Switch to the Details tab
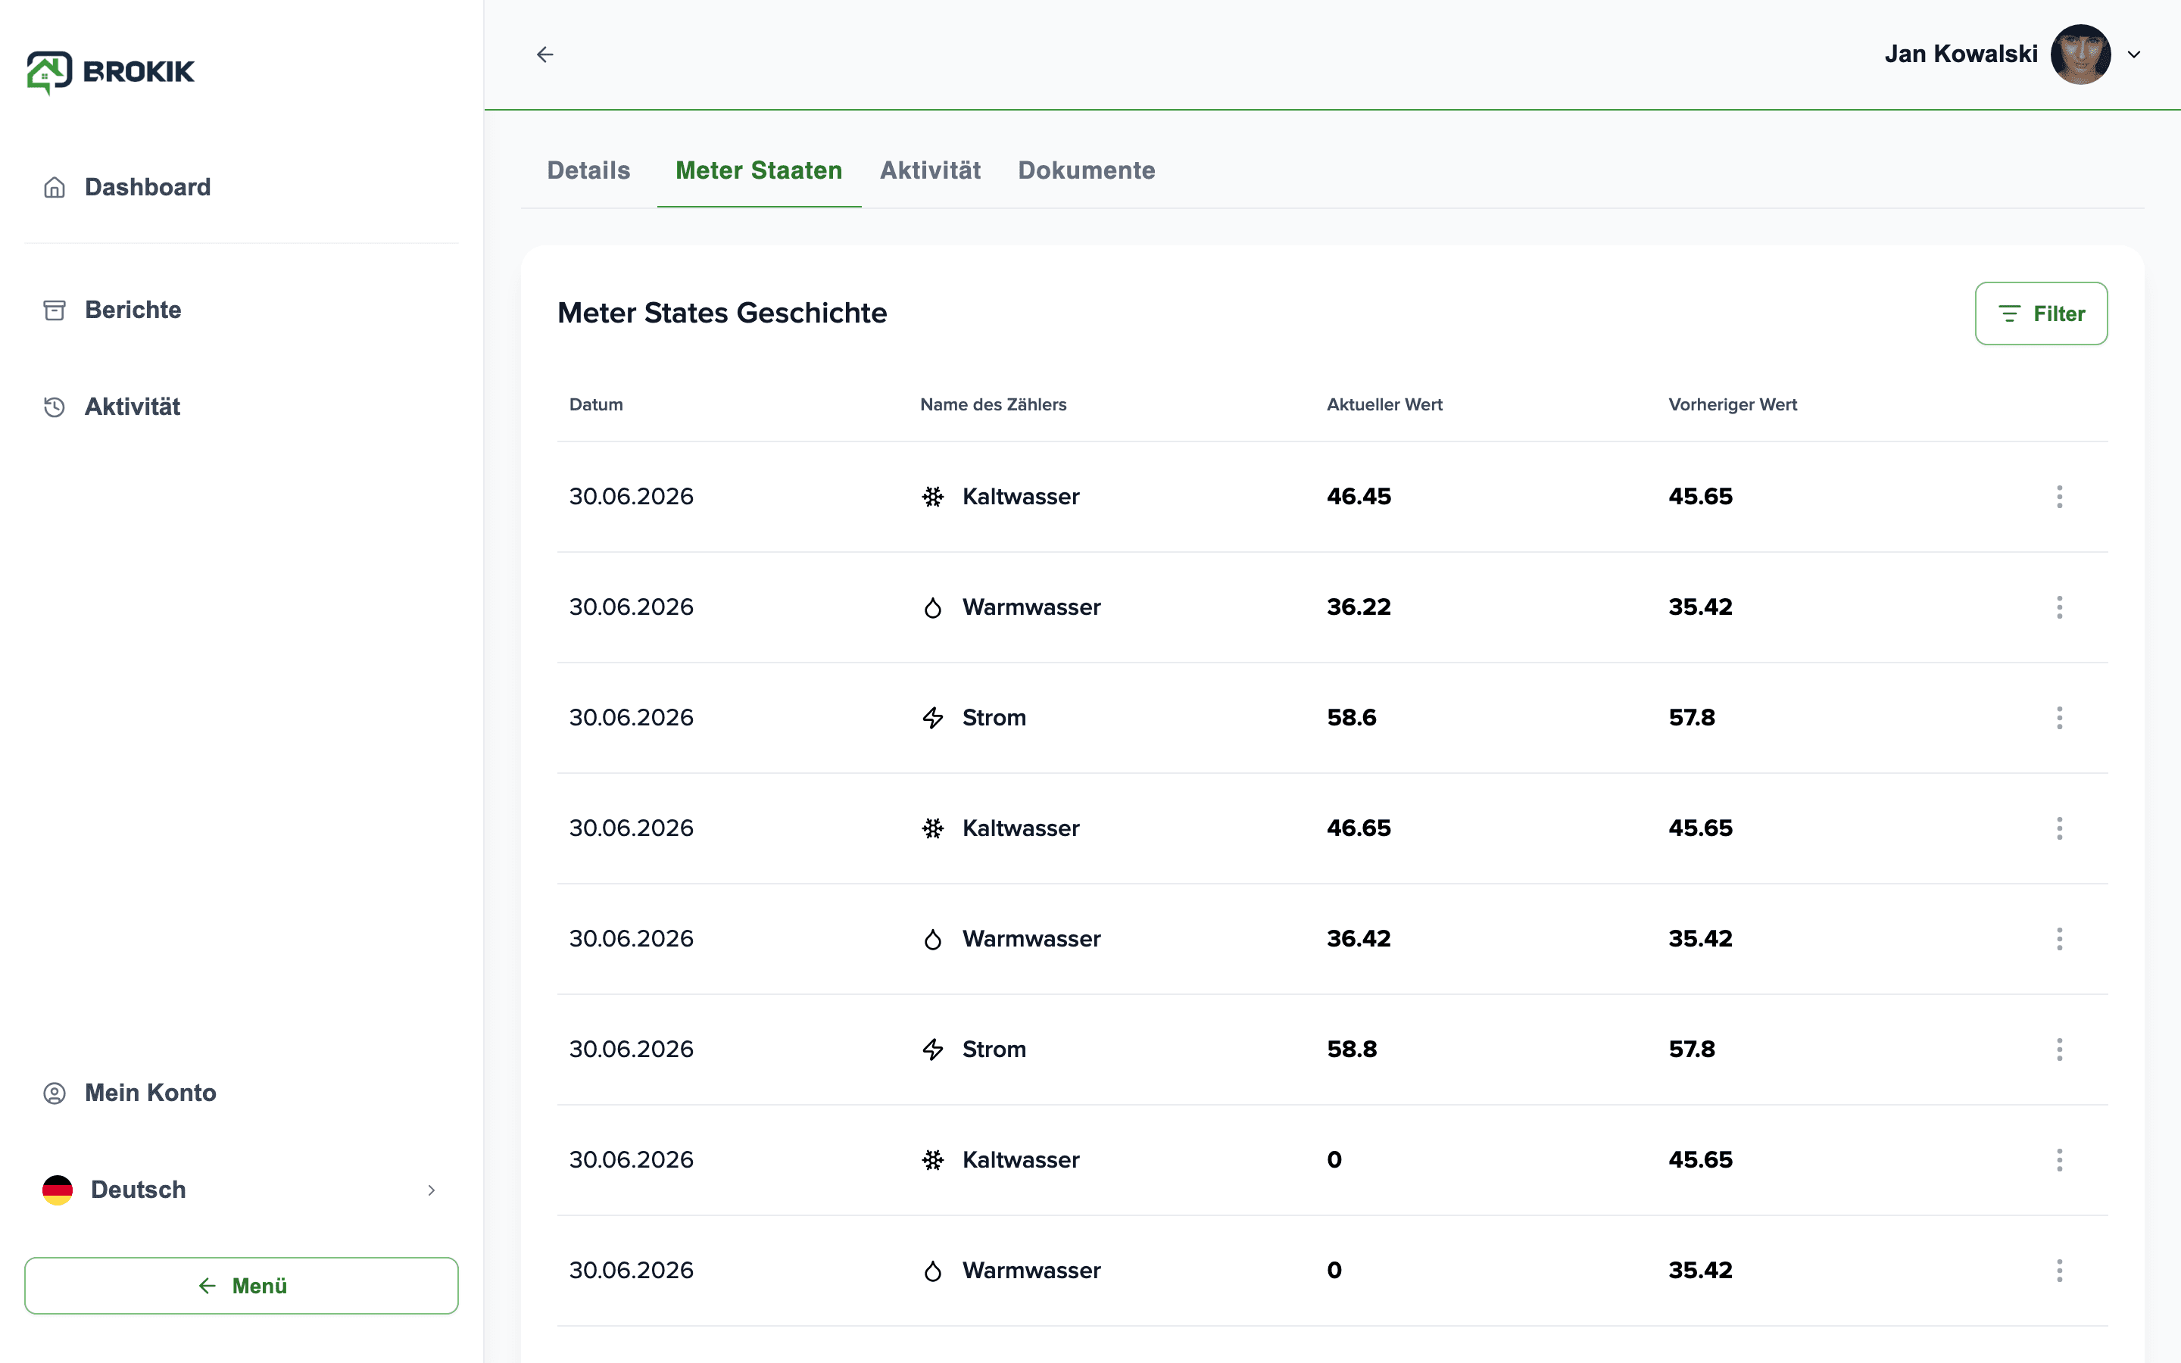Viewport: 2181px width, 1363px height. (588, 170)
